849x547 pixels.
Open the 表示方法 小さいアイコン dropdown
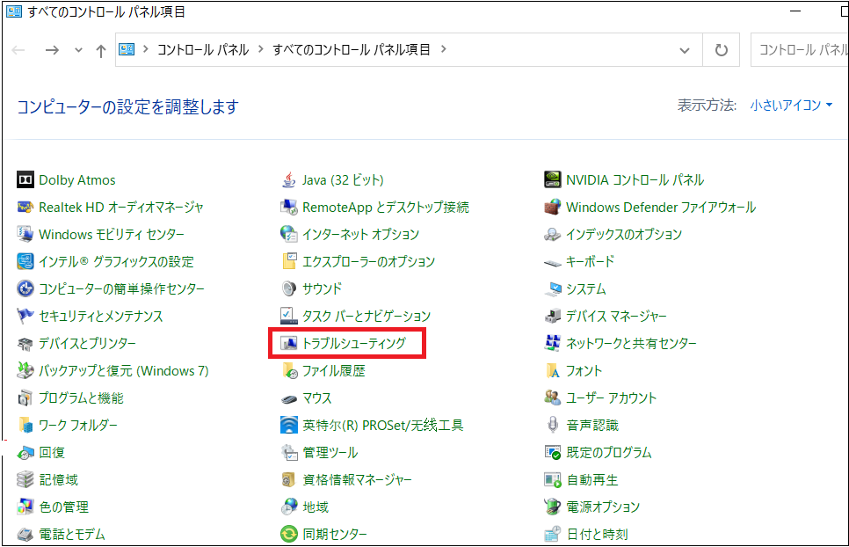pyautogui.click(x=791, y=105)
